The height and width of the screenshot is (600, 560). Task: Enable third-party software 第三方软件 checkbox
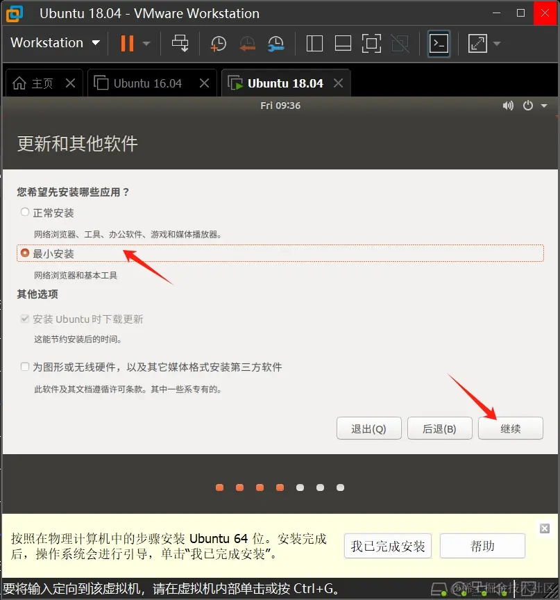coord(25,367)
